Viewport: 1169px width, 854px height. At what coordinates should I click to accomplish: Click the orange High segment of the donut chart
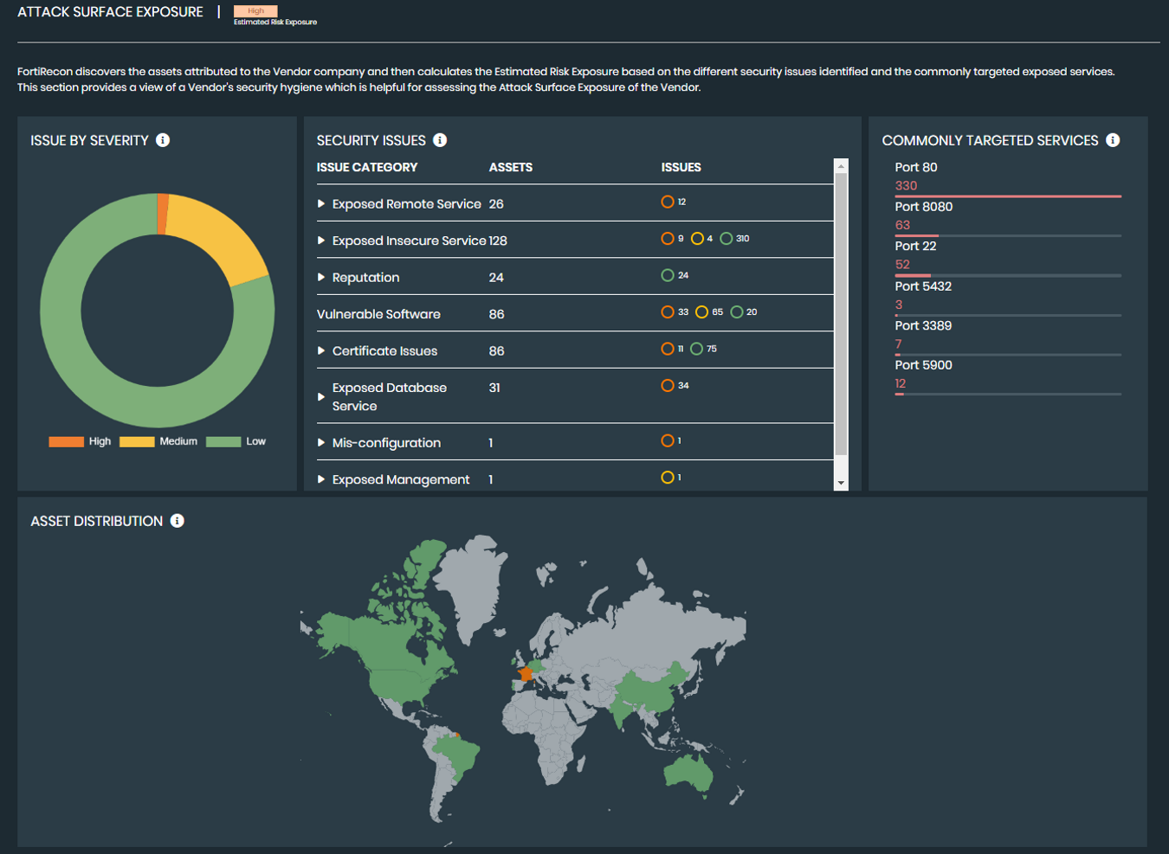(x=163, y=214)
